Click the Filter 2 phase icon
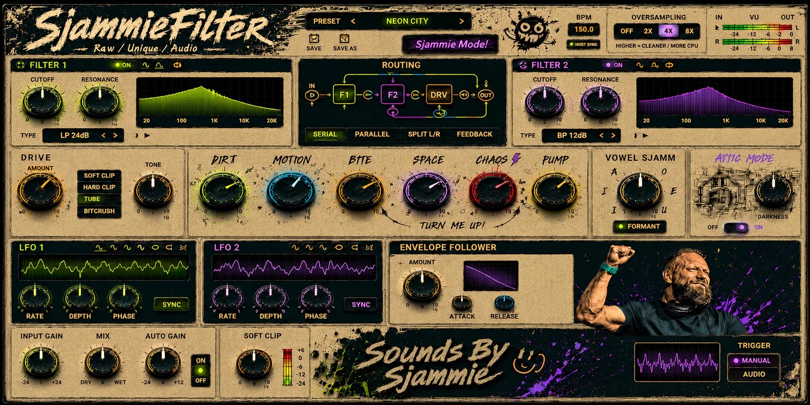The height and width of the screenshot is (405, 810). click(x=669, y=65)
